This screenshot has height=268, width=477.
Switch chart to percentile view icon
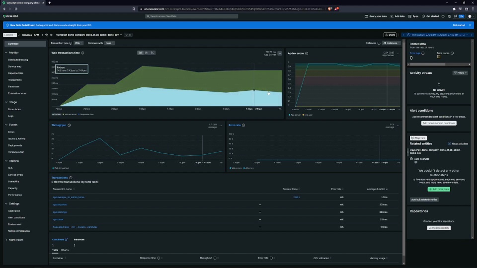click(153, 53)
